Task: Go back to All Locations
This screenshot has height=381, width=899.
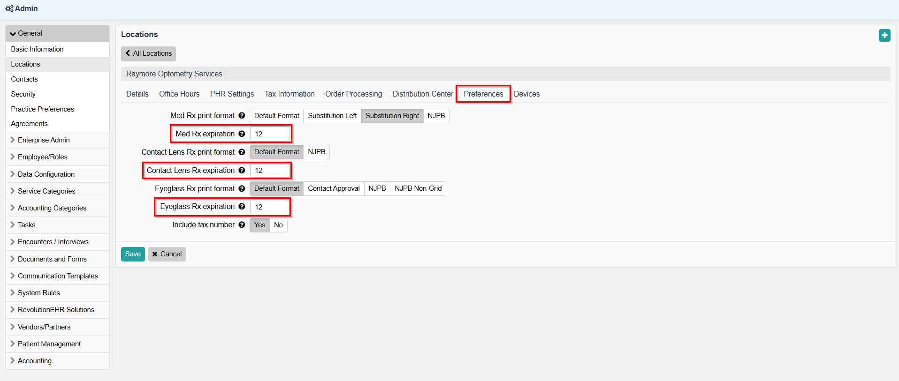Action: (148, 53)
